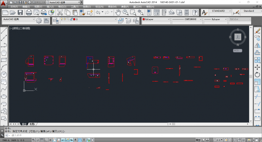Click the Pan hand tool
The height and width of the screenshot is (142, 262).
(x=118, y=12)
